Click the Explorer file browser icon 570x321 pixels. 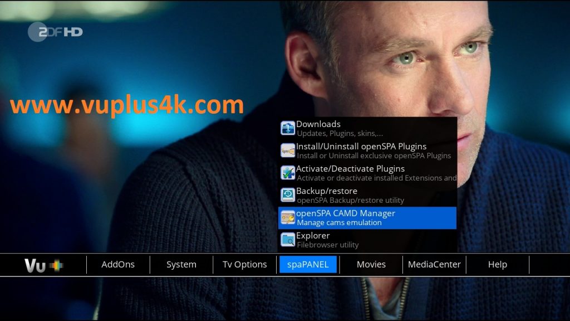288,240
